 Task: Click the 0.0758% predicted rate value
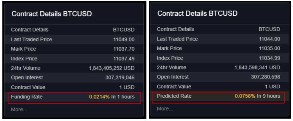245,96
